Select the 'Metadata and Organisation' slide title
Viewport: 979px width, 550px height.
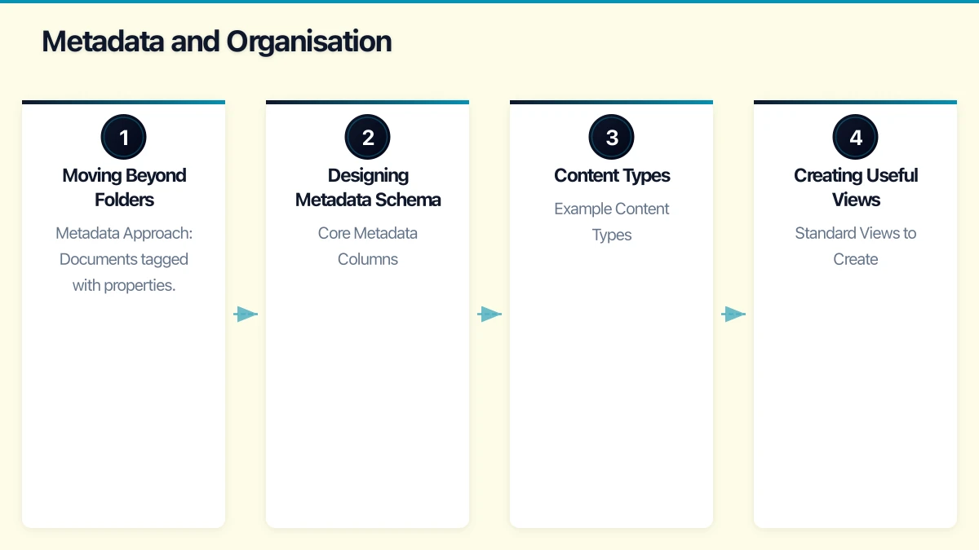coord(216,42)
